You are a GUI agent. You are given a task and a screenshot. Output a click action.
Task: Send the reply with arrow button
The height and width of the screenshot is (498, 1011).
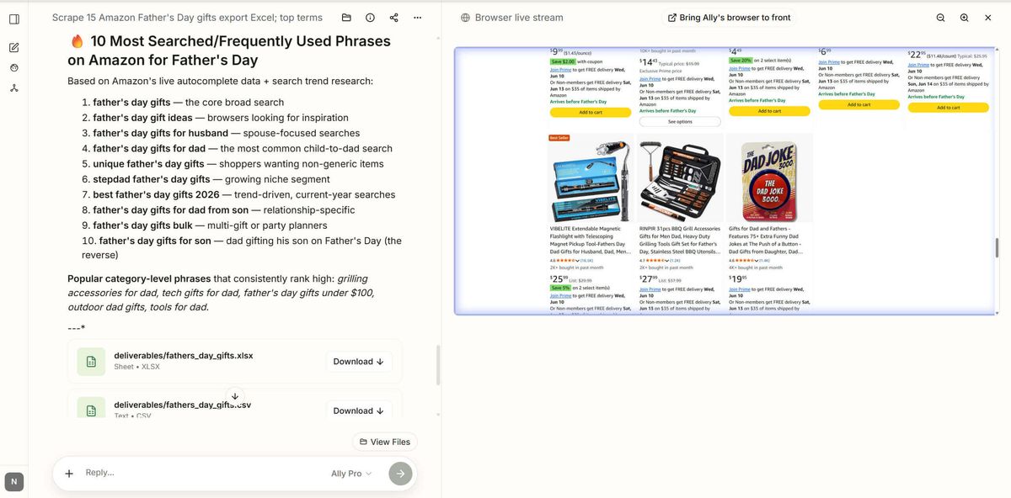(400, 474)
